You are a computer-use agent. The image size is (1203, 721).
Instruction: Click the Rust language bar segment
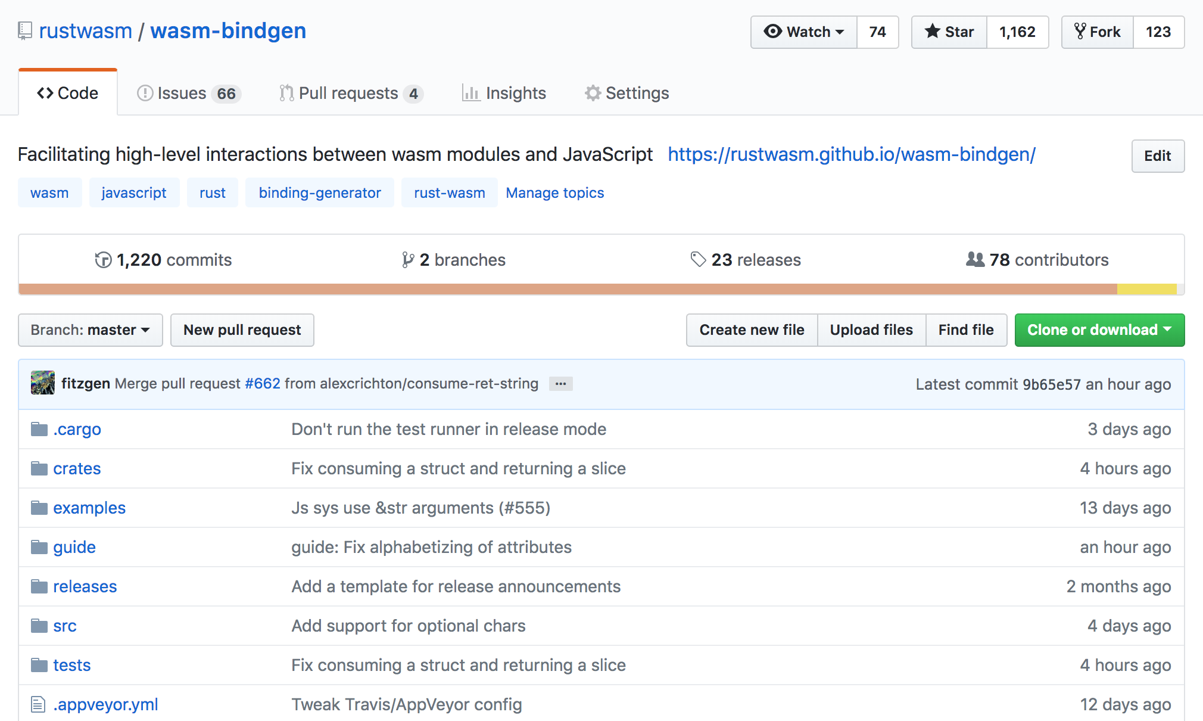tap(568, 289)
